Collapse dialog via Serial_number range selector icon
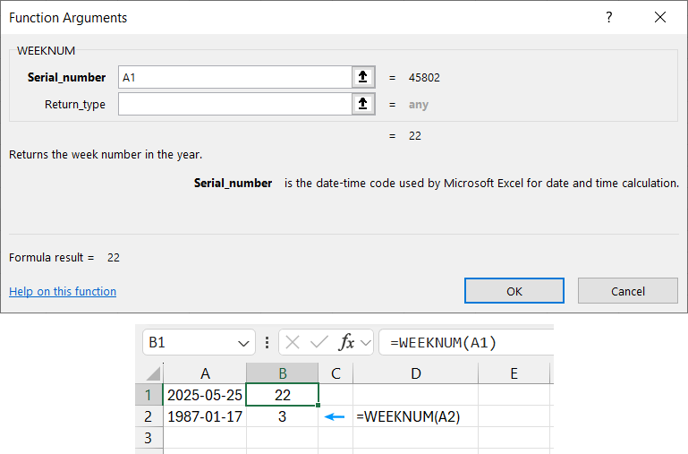Screen dimensions: 688x454 (363, 77)
